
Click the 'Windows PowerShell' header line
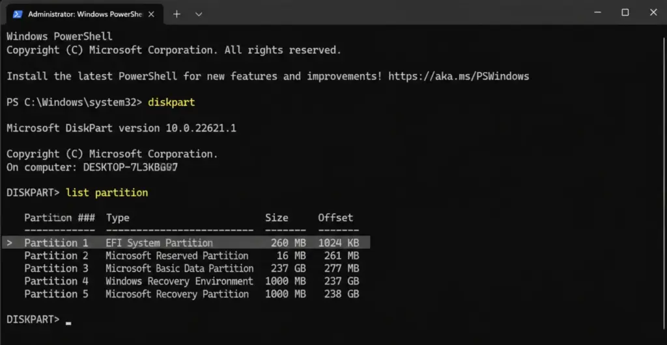tap(59, 36)
